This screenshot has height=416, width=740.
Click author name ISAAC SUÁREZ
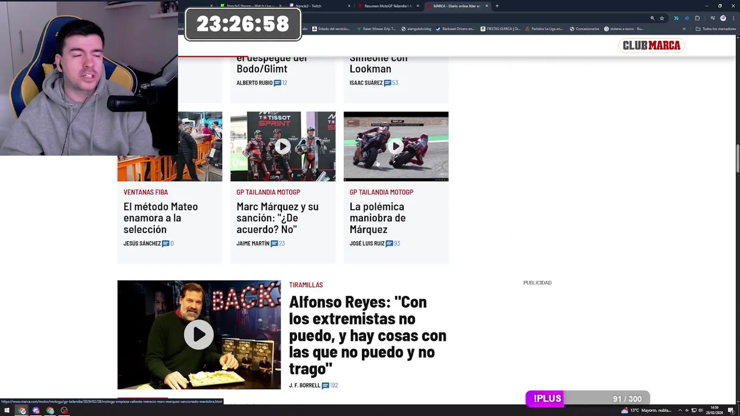click(366, 83)
